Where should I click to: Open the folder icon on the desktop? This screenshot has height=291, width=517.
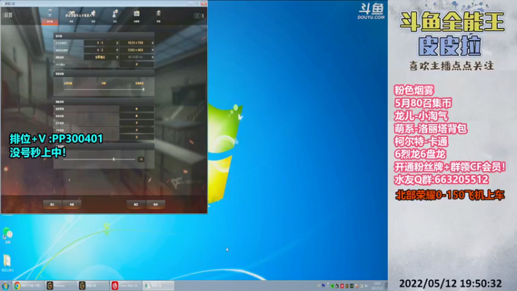pyautogui.click(x=7, y=263)
